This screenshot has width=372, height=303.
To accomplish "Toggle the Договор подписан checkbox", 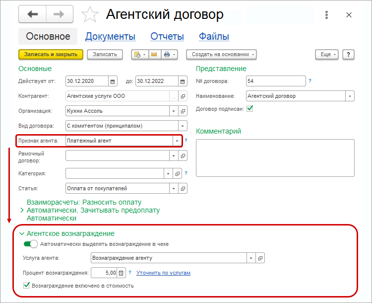I will pyautogui.click(x=250, y=109).
